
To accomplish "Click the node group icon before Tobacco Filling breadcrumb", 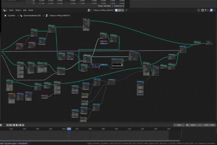I will [x=47, y=15].
